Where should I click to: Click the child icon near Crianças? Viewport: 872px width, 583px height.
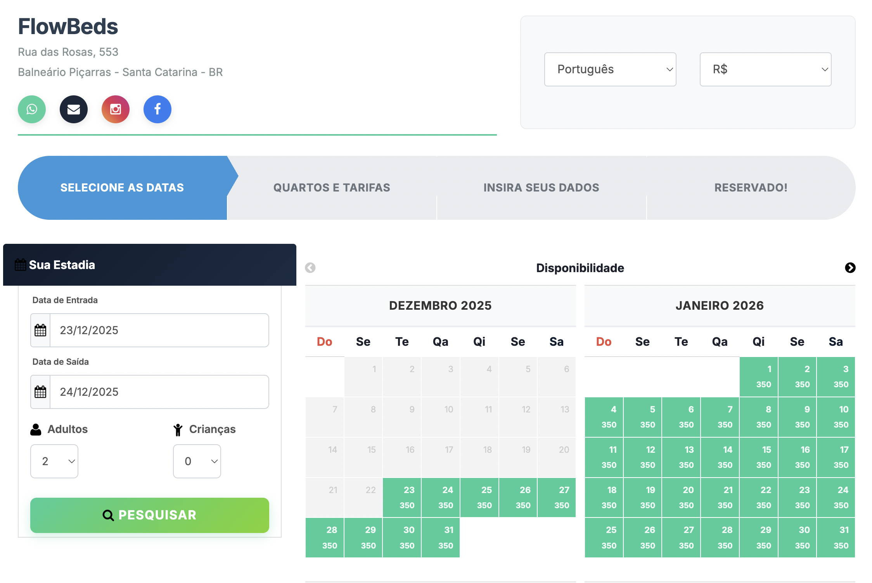[x=178, y=429]
